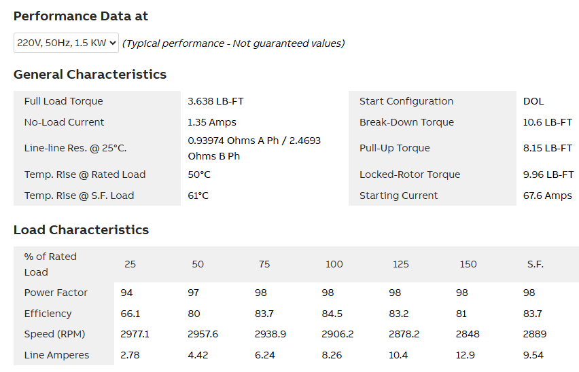The width and height of the screenshot is (579, 372).
Task: Click the % of Rated Load header cell
Action: pyautogui.click(x=50, y=264)
